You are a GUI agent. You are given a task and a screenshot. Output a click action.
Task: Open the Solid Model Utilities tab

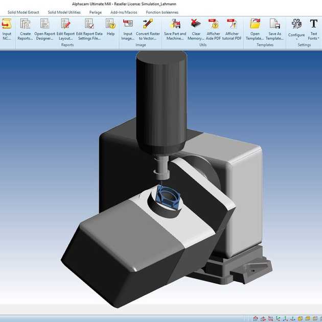pyautogui.click(x=64, y=12)
